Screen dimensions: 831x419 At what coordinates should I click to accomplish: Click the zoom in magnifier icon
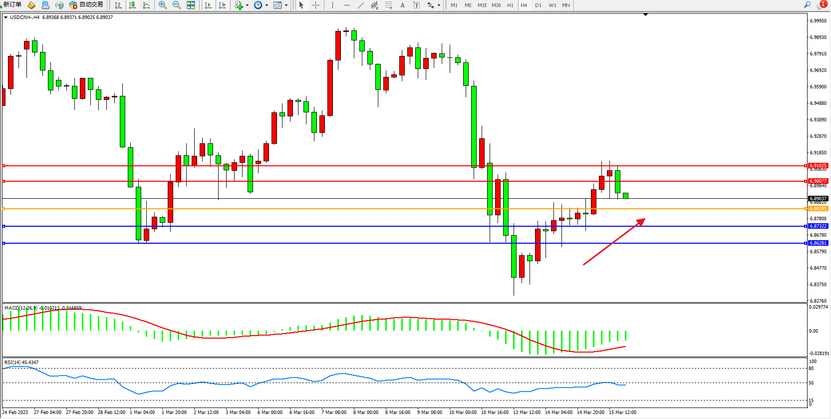tap(163, 5)
